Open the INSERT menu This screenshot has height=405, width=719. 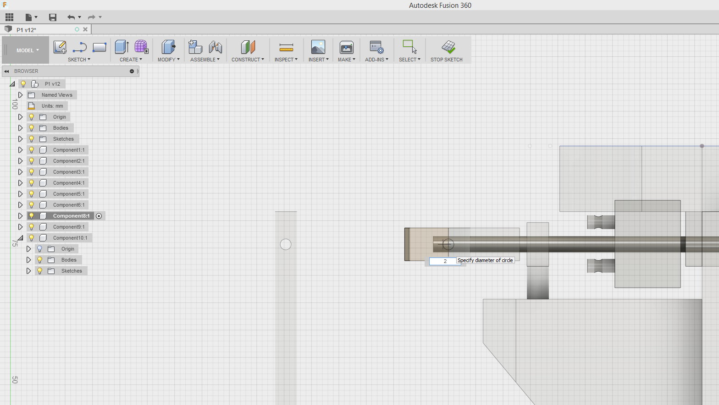click(x=319, y=60)
